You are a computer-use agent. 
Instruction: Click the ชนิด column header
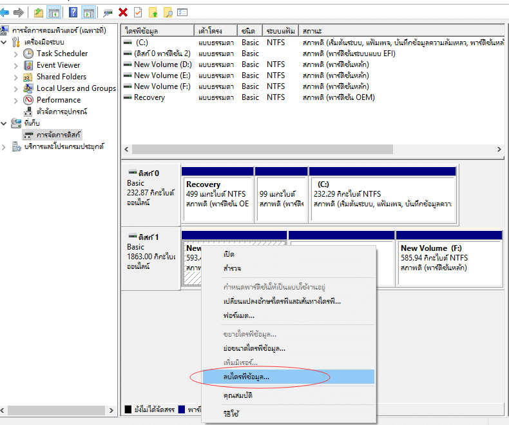pyautogui.click(x=248, y=31)
